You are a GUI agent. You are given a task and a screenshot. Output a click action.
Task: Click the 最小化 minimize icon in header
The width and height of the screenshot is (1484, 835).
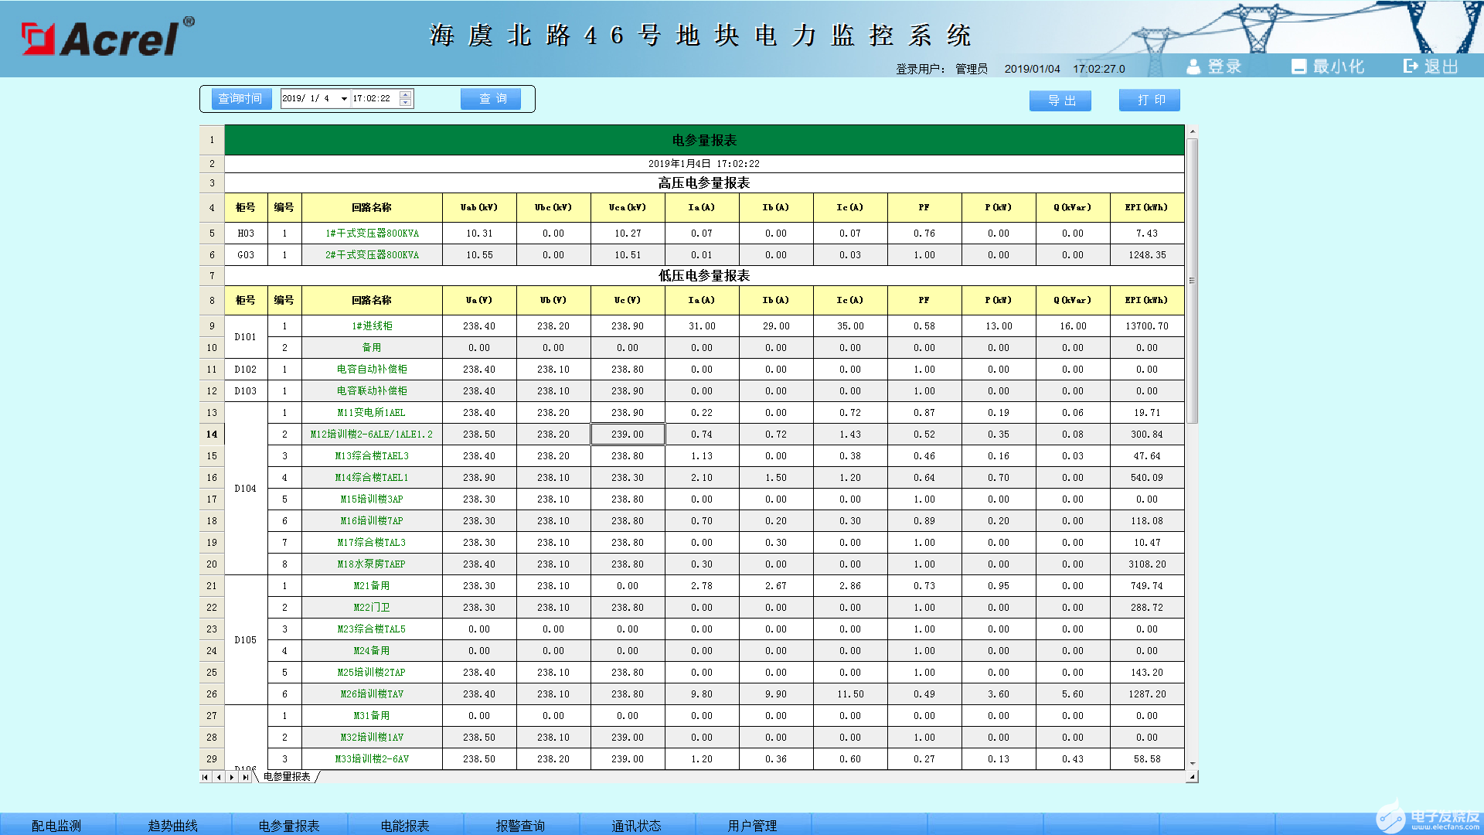coord(1298,67)
